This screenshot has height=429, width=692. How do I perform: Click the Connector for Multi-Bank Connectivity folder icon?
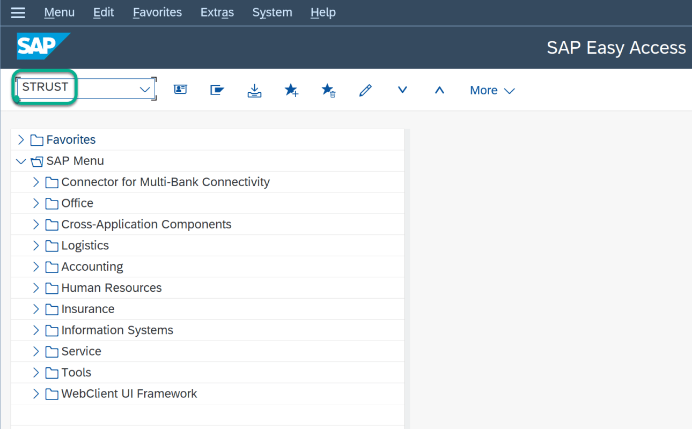point(51,182)
